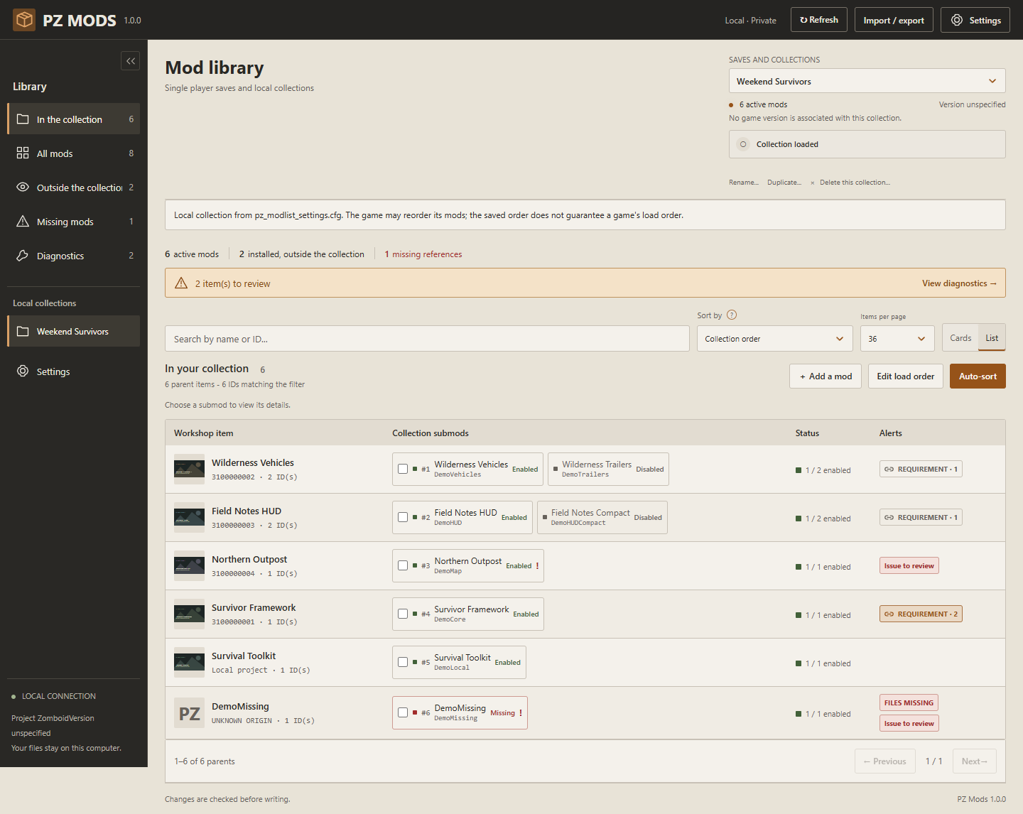Tick the checkbox for Survival Toolkit submod #5

click(403, 662)
